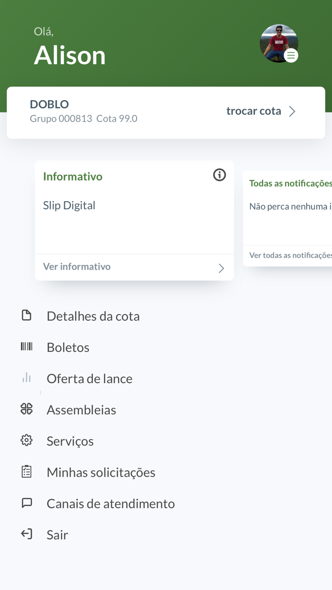Click the chat bubble icon beside Canais de atendimento
The height and width of the screenshot is (590, 332).
tap(27, 503)
